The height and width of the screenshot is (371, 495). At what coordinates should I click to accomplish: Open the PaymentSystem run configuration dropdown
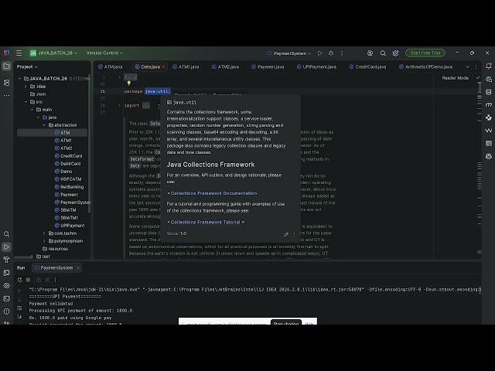288,53
